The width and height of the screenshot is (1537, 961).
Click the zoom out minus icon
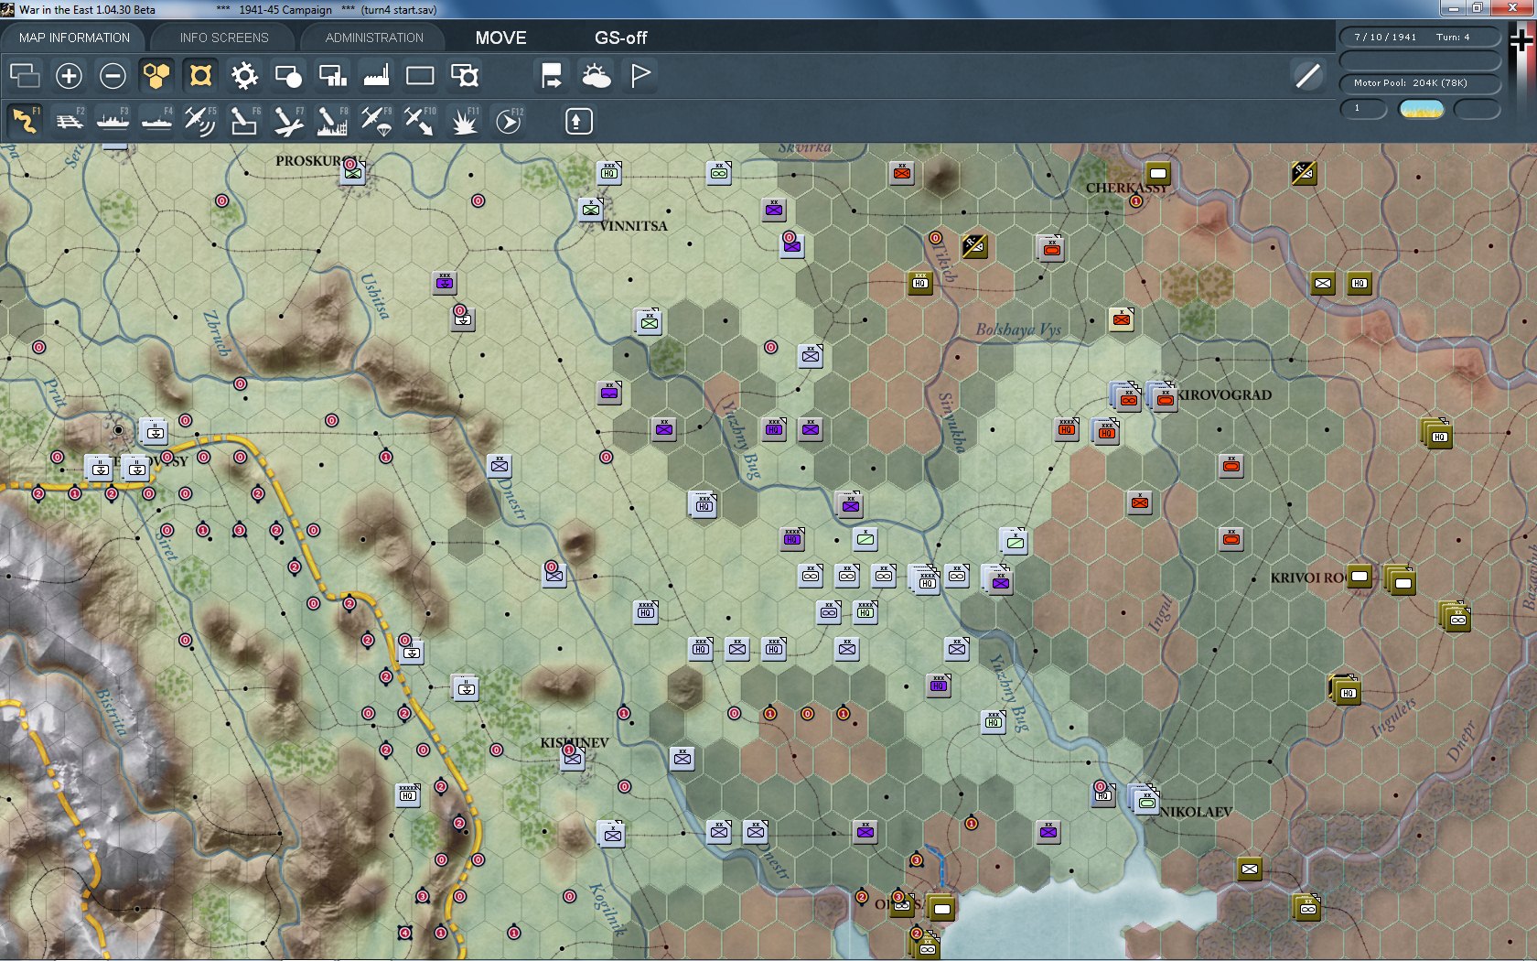tap(113, 76)
